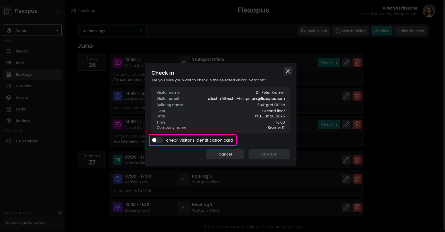Open Search from the sidebar

pos(22,51)
